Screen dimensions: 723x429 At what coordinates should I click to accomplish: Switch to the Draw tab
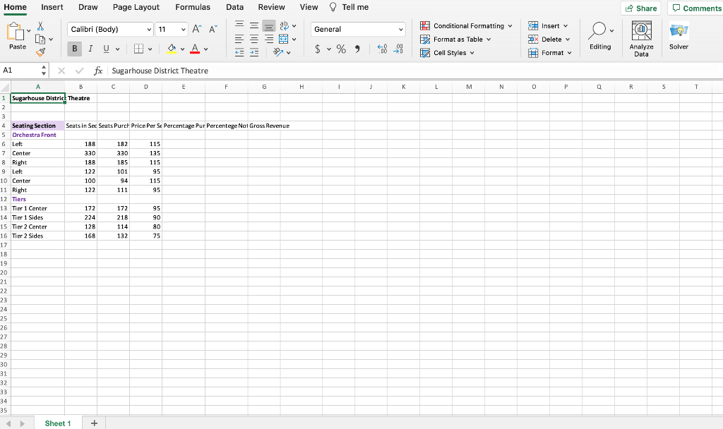point(88,7)
